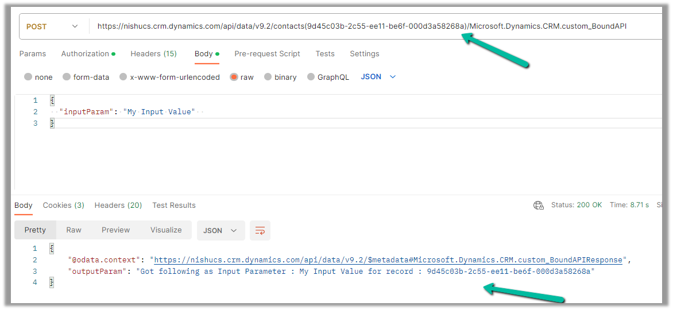Select the none body type radio
The height and width of the screenshot is (310, 673).
pyautogui.click(x=28, y=77)
